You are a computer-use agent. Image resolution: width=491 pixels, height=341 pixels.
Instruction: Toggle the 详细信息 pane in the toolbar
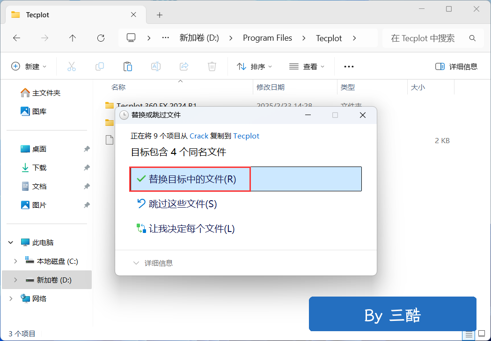pyautogui.click(x=456, y=66)
